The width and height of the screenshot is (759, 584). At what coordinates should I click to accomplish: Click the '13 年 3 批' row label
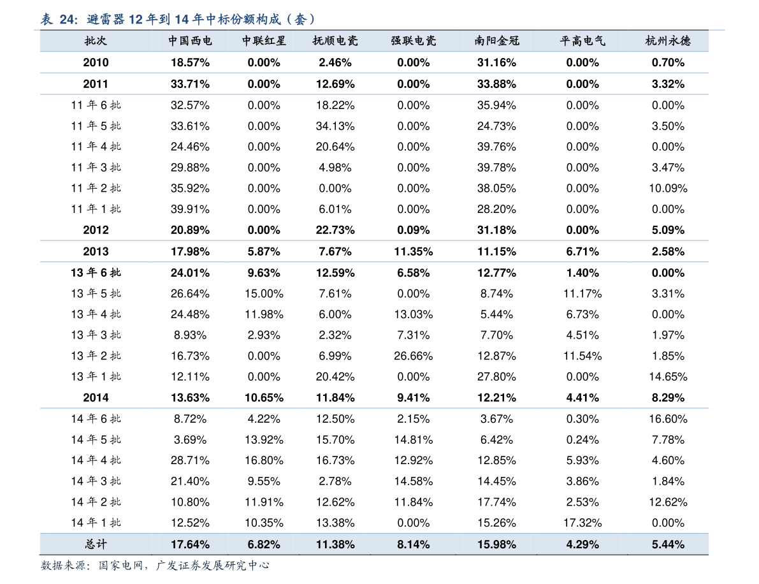tap(96, 335)
